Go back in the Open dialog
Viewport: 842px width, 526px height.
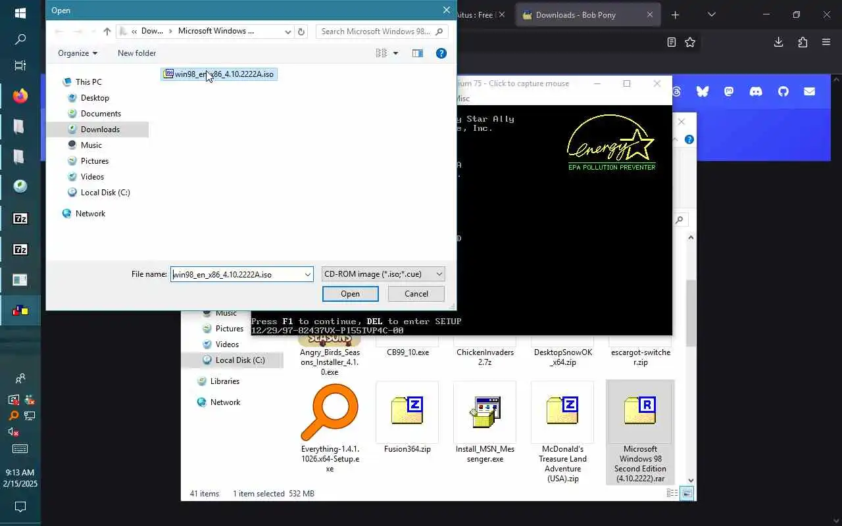tap(59, 32)
